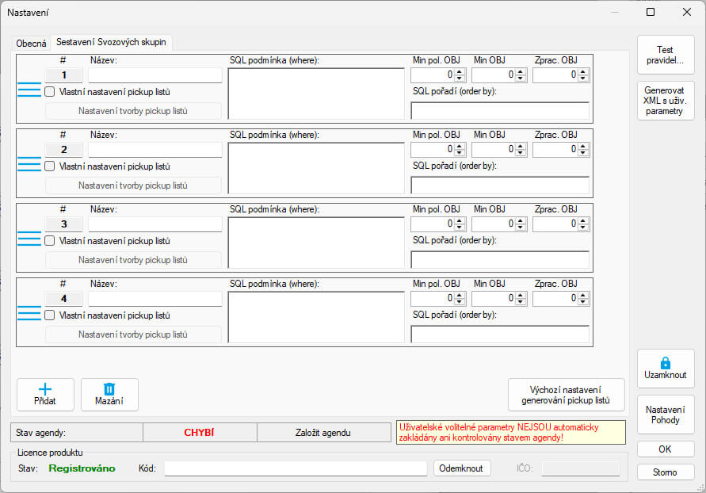706x493 pixels.
Task: Toggle Vlastní nastavení pickup listů checkbox in group 2
Action: 50,166
